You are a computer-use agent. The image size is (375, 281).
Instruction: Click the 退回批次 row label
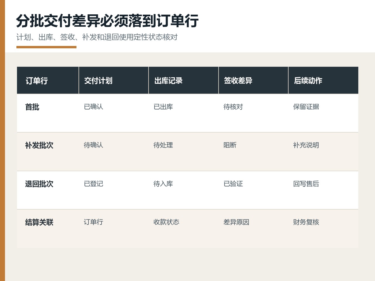click(39, 184)
